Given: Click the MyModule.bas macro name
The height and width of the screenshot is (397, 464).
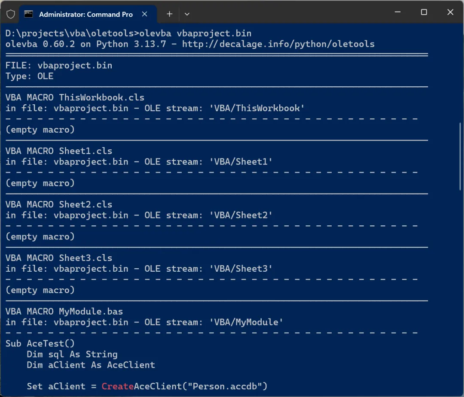Looking at the screenshot, I should (x=91, y=312).
